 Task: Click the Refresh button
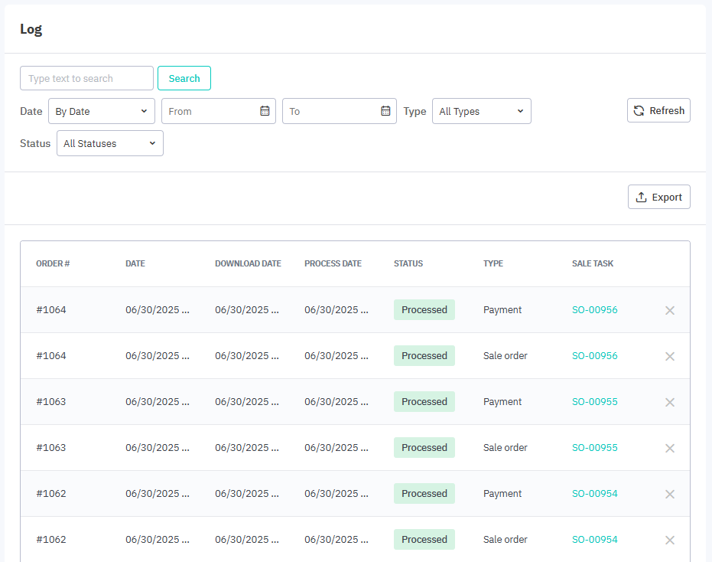[x=658, y=110]
